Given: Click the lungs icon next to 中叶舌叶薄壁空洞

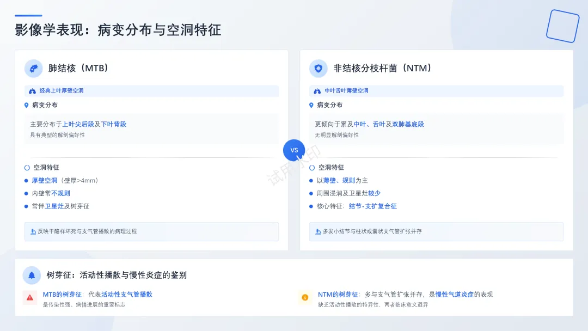Looking at the screenshot, I should (317, 91).
